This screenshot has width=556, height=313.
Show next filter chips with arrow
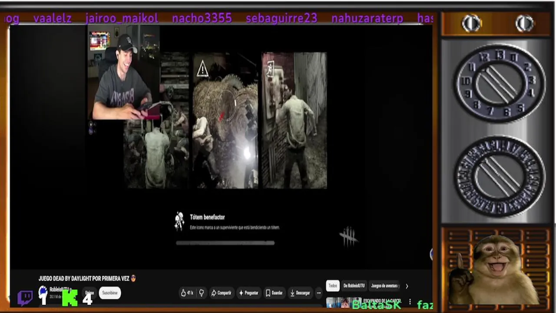[x=407, y=286]
